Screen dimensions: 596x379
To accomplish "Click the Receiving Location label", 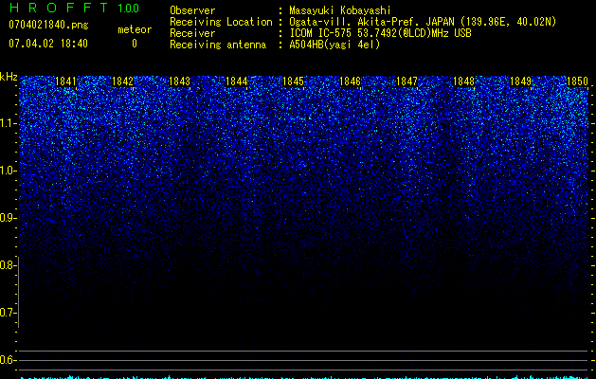I will (x=221, y=22).
